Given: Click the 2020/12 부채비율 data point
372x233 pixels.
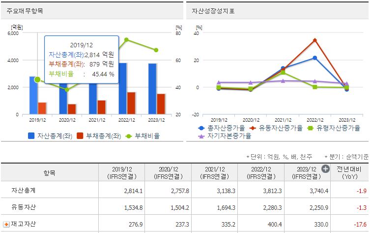Looking at the screenshot, I should [x=67, y=90].
